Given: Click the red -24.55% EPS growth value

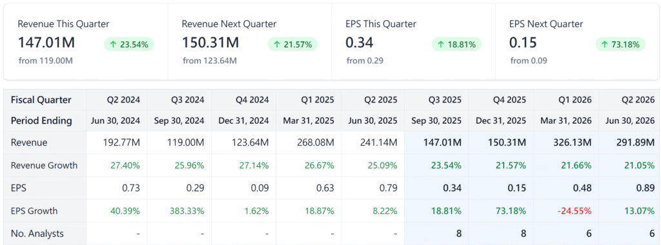Looking at the screenshot, I should pos(574,211).
